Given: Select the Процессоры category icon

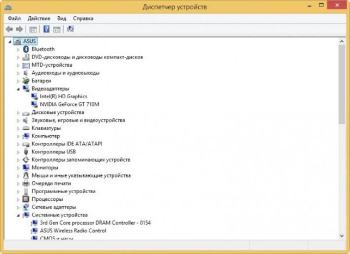Looking at the screenshot, I should 26,199.
